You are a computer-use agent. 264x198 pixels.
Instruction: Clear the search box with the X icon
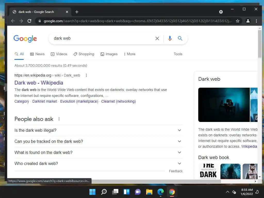157,38
